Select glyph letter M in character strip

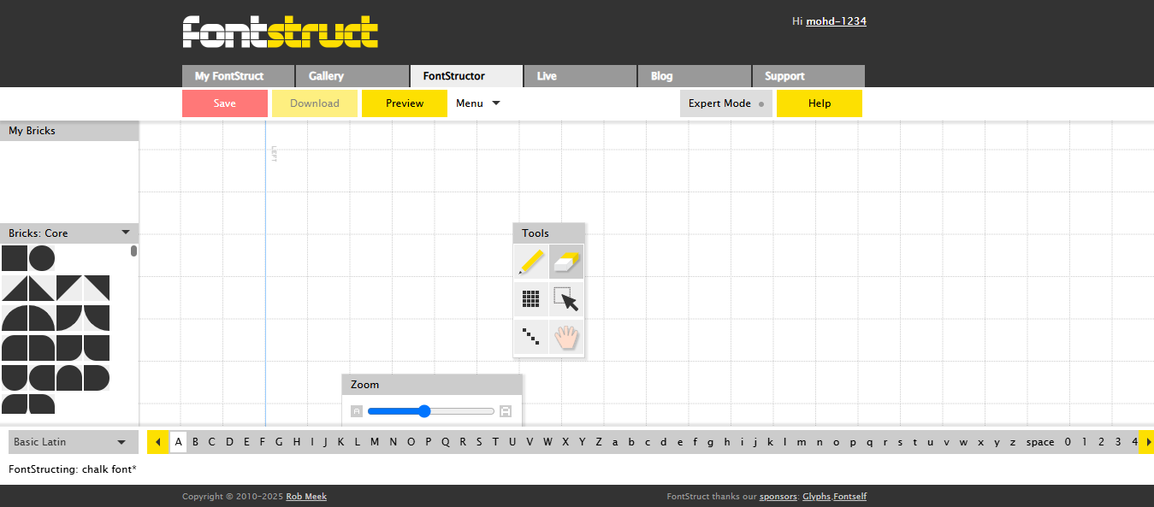[x=374, y=441]
